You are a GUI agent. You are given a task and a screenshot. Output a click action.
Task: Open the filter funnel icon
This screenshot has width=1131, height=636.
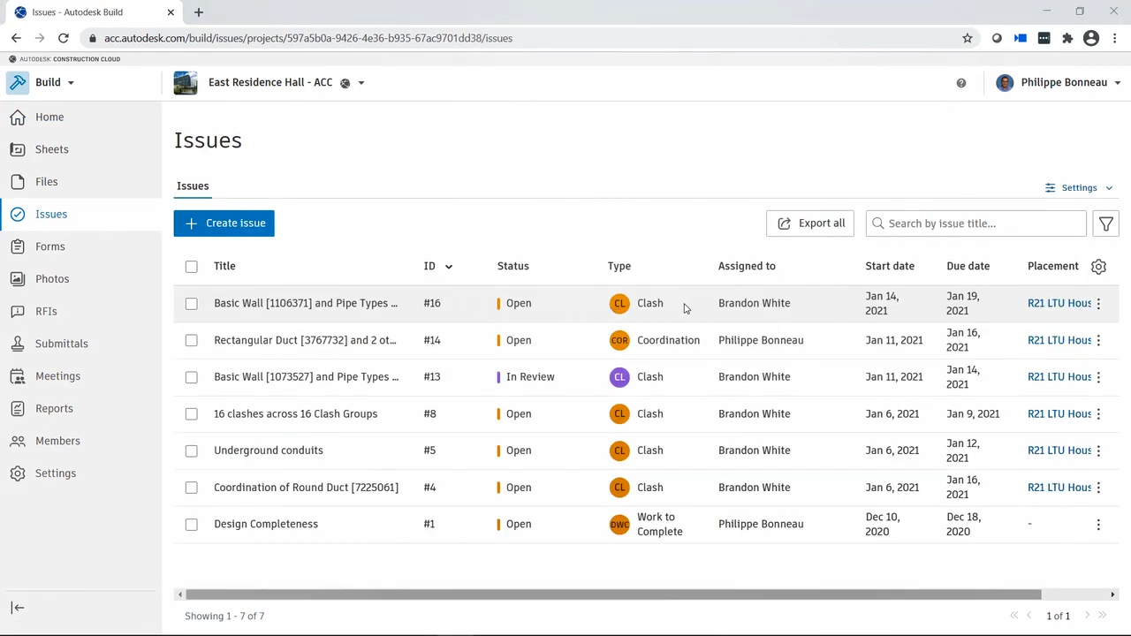pos(1105,223)
